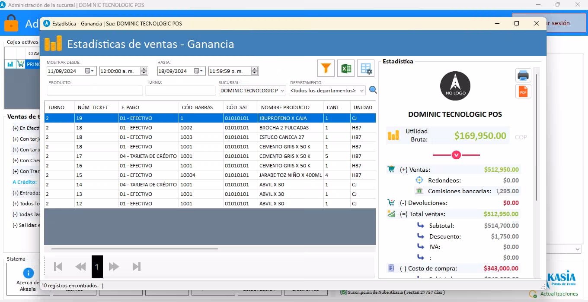Adjust start time 12:00:00 a. m. spinner
This screenshot has height=302, width=588.
[144, 71]
